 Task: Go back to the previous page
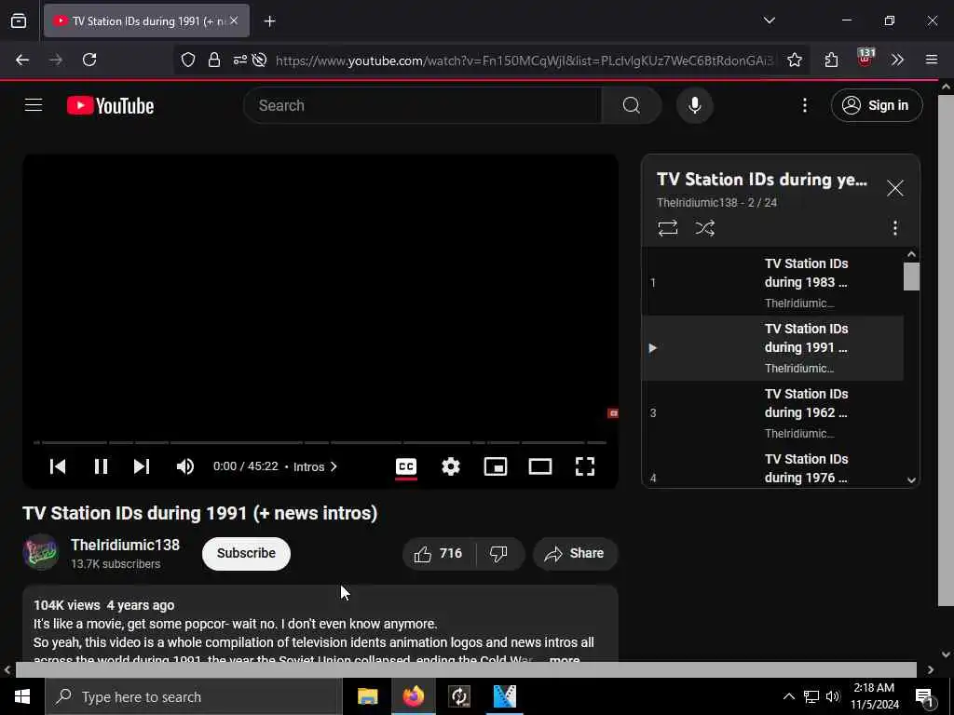pyautogui.click(x=22, y=60)
